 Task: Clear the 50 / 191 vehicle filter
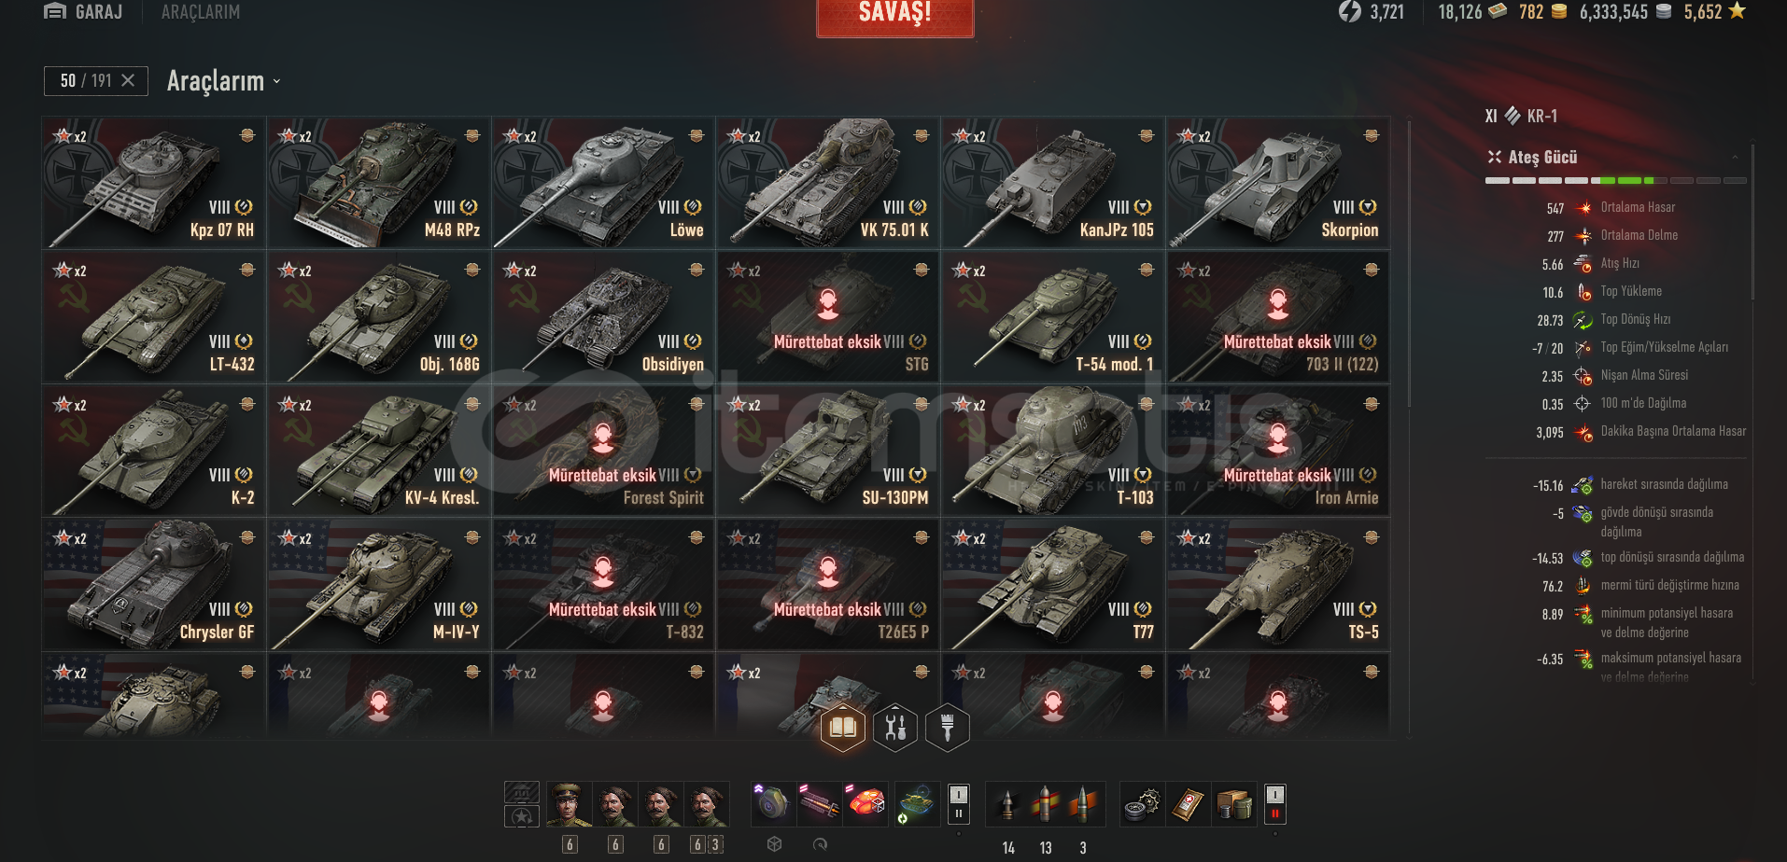coord(128,81)
